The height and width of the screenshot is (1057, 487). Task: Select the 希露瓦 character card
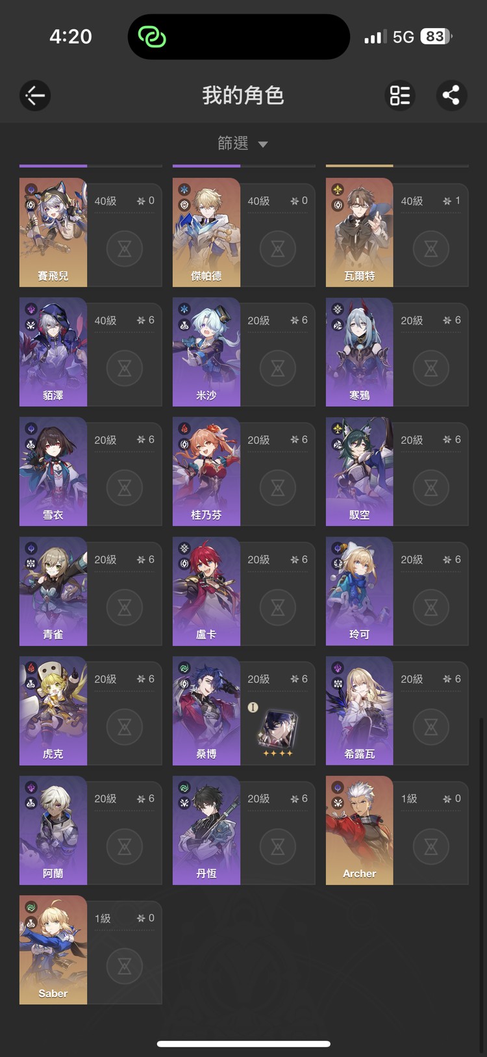click(x=397, y=711)
